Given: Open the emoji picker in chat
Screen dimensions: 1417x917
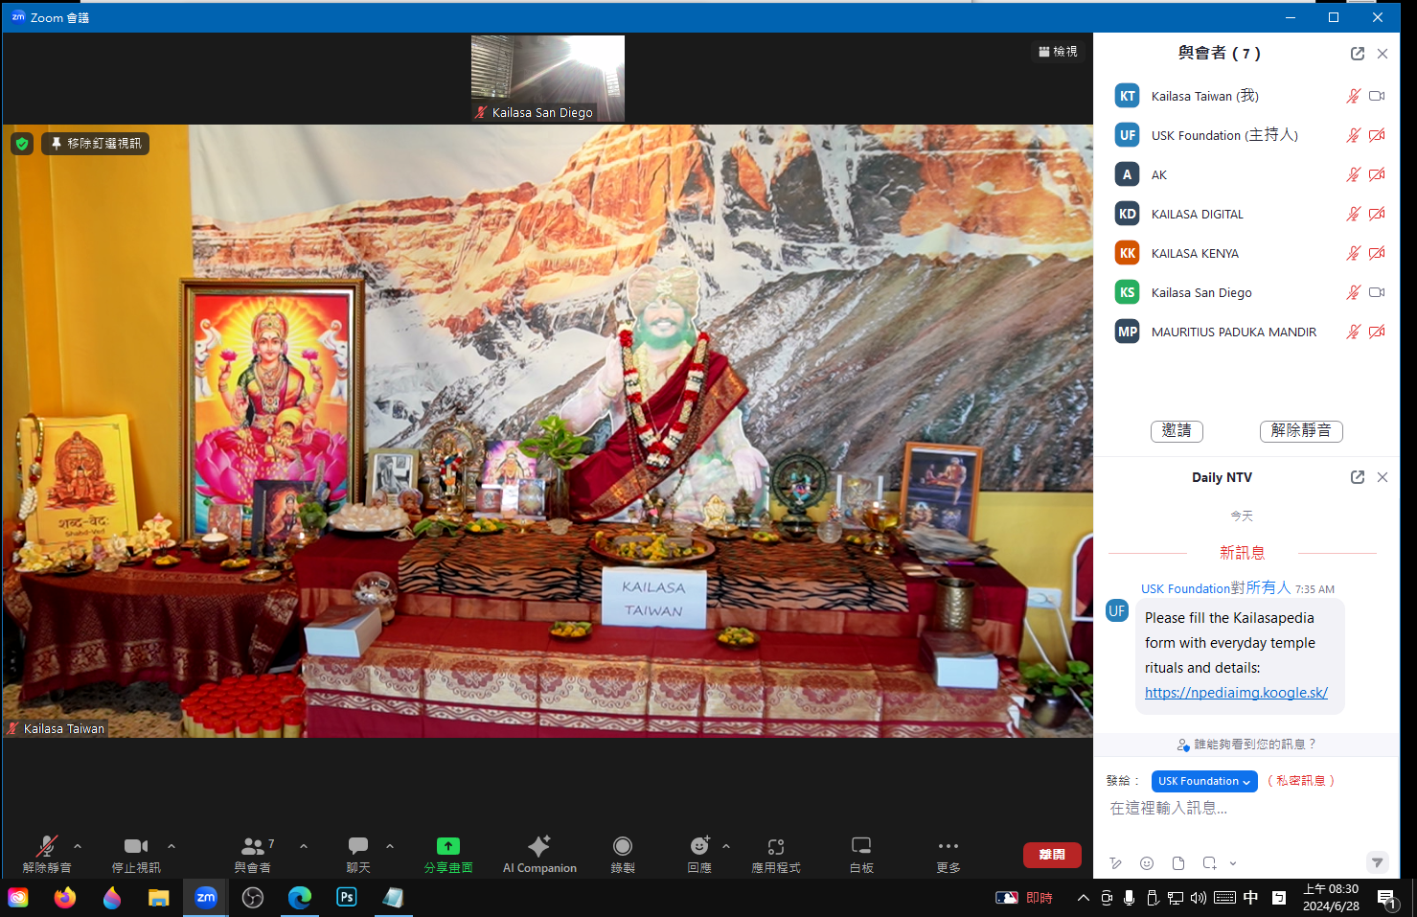Looking at the screenshot, I should tap(1147, 863).
